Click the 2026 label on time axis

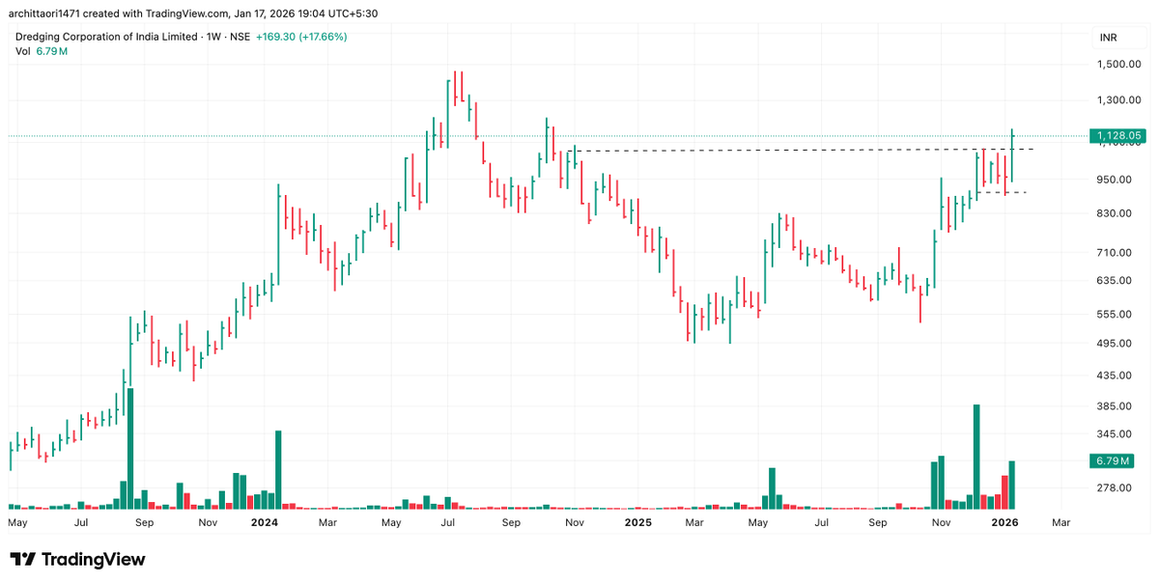click(x=1005, y=522)
